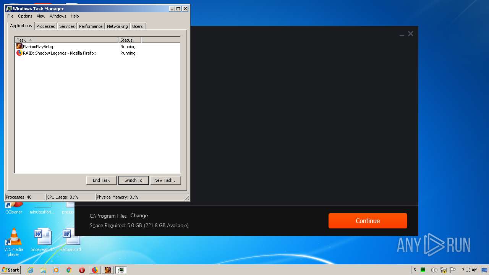Image resolution: width=489 pixels, height=275 pixels.
Task: Click the Task Manager title bar icon
Action: (x=9, y=8)
